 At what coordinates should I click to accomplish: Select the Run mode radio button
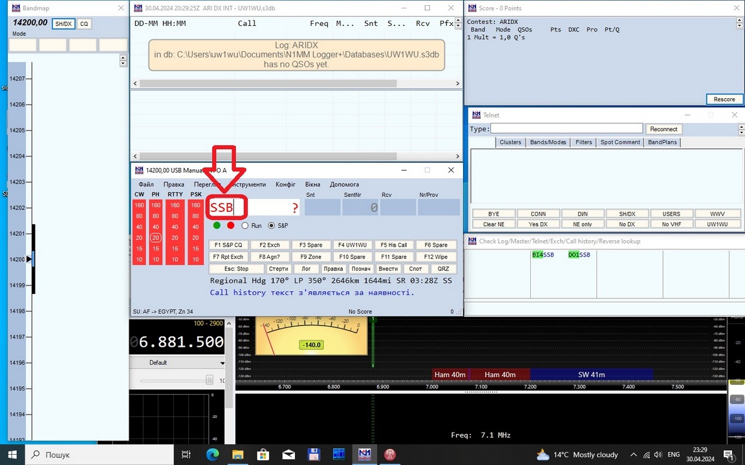[245, 226]
